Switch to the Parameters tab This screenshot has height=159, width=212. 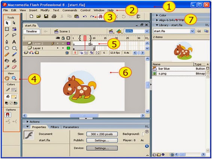click(x=71, y=127)
